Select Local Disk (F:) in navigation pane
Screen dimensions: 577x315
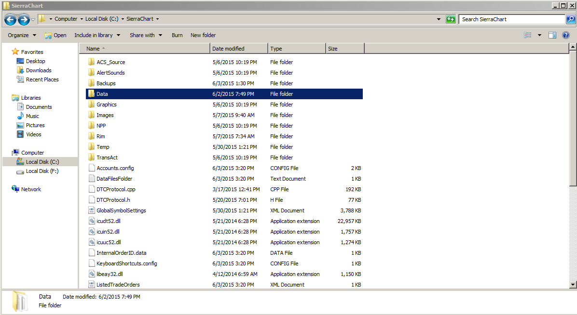pos(42,171)
